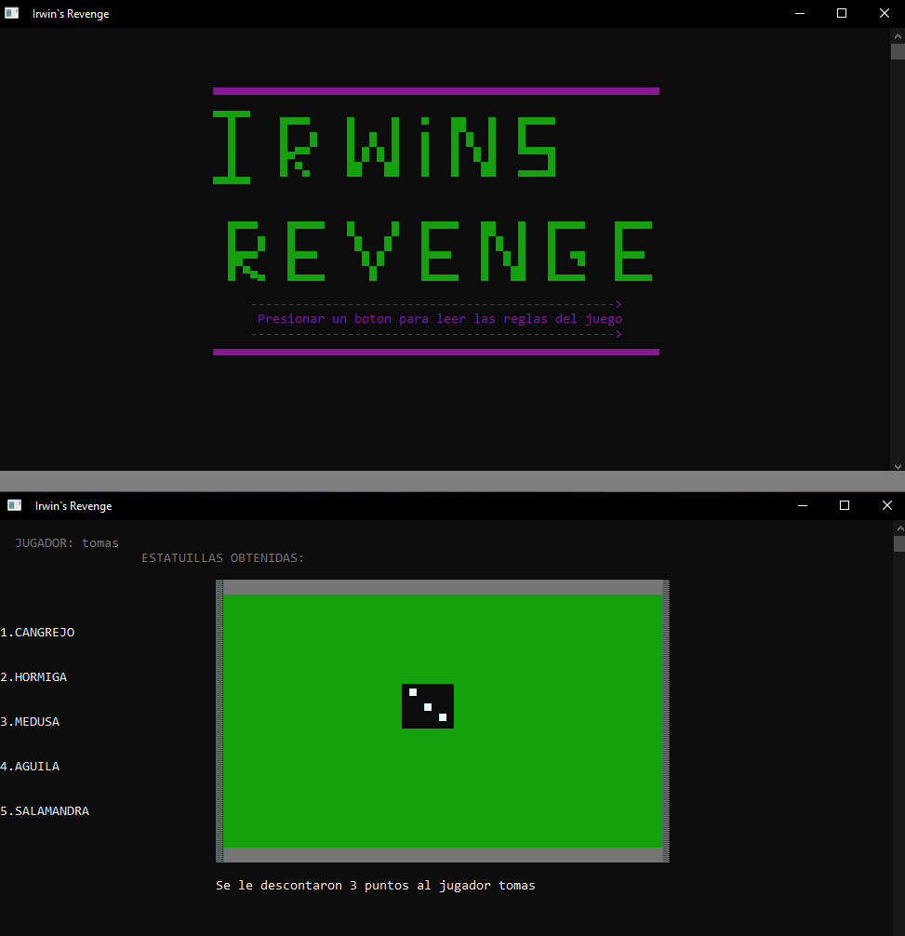Close the top Irwin's Revenge window
Image resolution: width=905 pixels, height=936 pixels.
[x=885, y=13]
